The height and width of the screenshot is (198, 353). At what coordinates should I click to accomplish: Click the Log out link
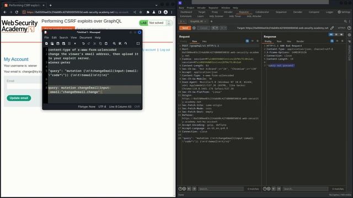coord(165,50)
